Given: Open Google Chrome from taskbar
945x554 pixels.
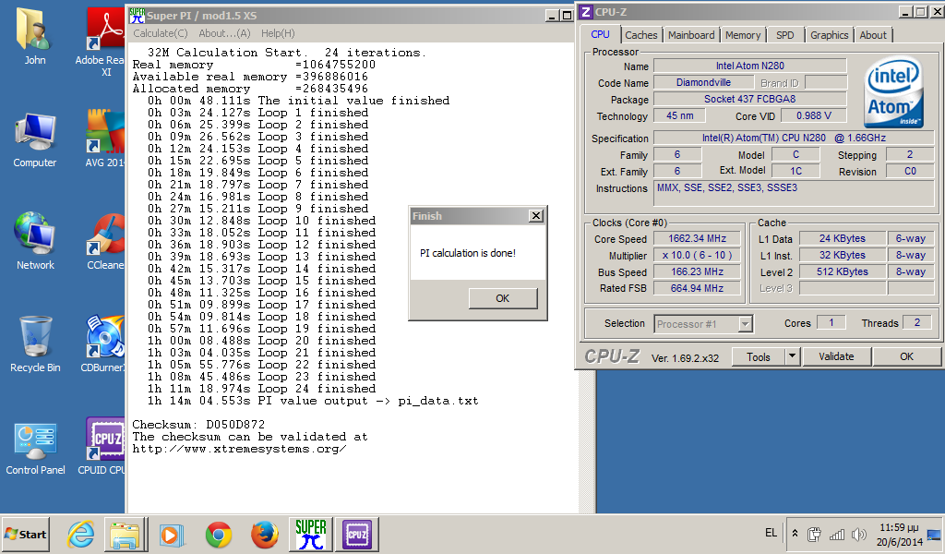Looking at the screenshot, I should pos(218,535).
